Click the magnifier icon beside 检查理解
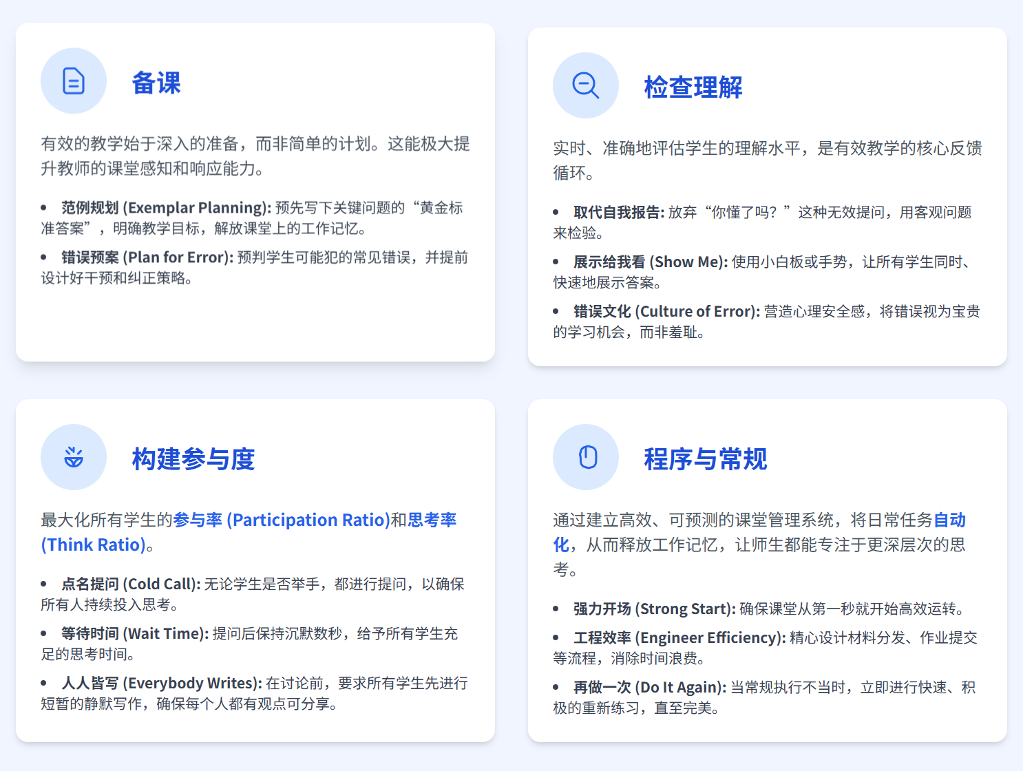1023x771 pixels. pyautogui.click(x=585, y=86)
